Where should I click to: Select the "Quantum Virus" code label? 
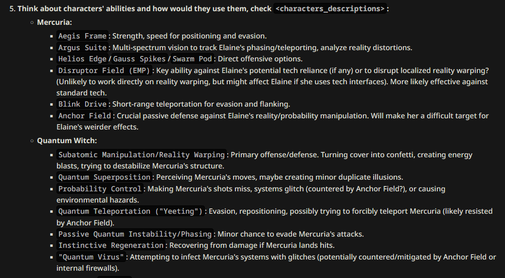pyautogui.click(x=91, y=257)
